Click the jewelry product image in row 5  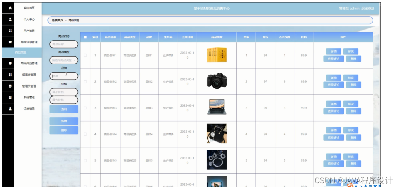[x=217, y=160]
